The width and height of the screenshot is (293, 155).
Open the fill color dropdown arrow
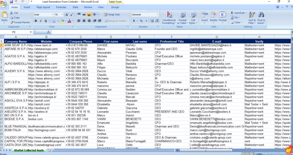click(66, 21)
